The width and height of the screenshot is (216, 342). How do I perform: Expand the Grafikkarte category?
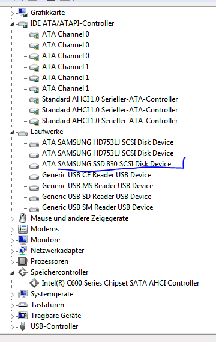pyautogui.click(x=13, y=13)
